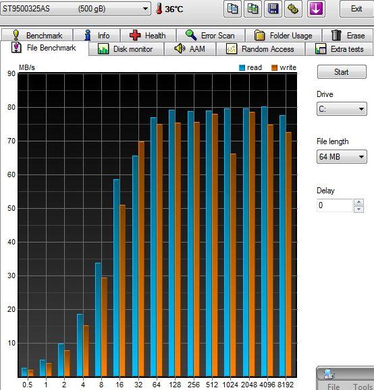Click the Random Access scatter icon
The height and width of the screenshot is (390, 374).
(231, 48)
